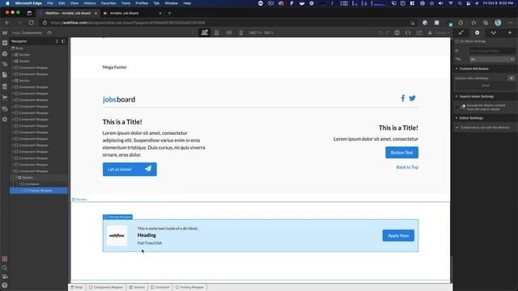Switch to the second Airtable Job Board tab
The image size is (518, 291).
[132, 13]
